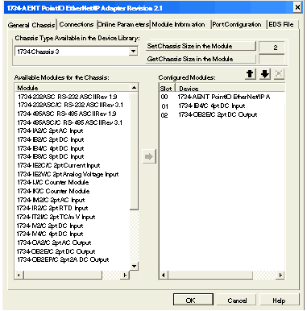Switch to the General tab
The height and width of the screenshot is (311, 307).
point(19,25)
